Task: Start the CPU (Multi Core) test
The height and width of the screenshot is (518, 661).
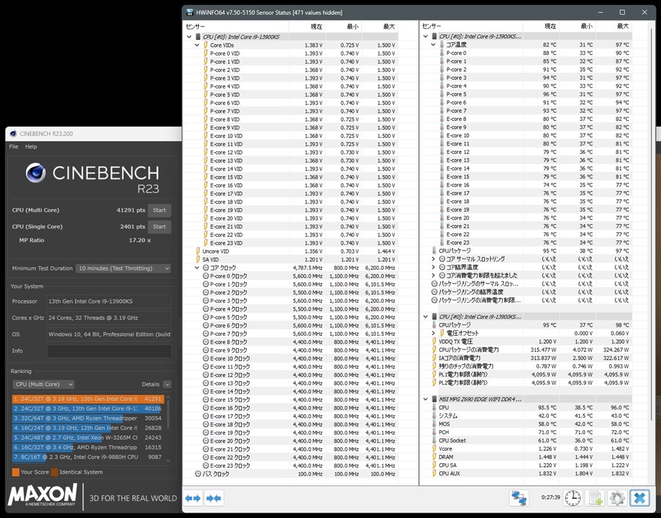Action: pyautogui.click(x=159, y=210)
